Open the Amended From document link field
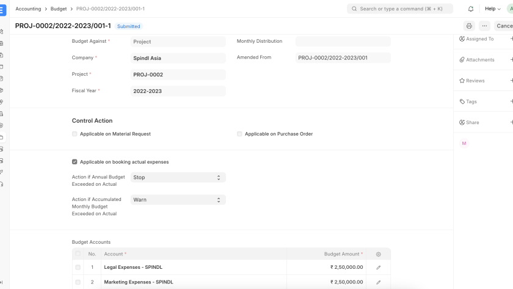The width and height of the screenshot is (513, 289). 343,58
